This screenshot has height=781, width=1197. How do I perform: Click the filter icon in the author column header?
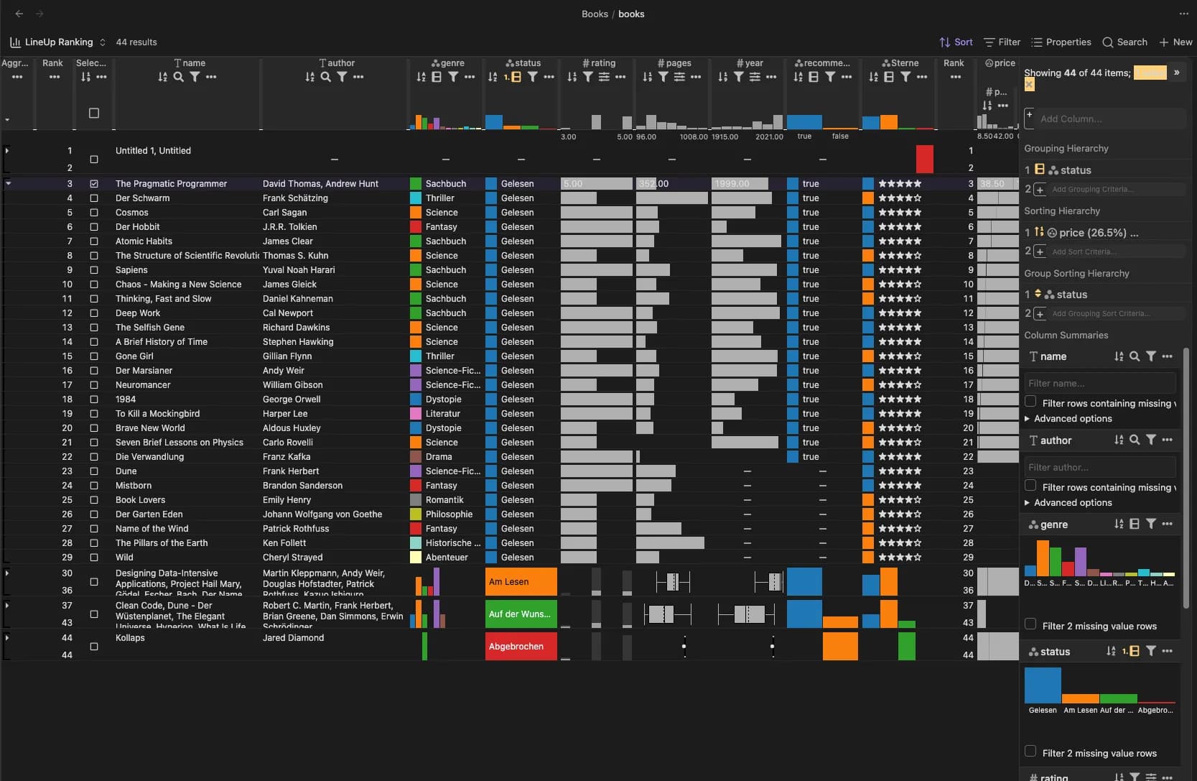tap(342, 77)
